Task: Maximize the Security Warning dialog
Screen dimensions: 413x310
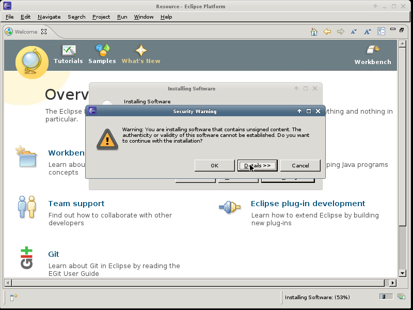Action: coord(309,111)
